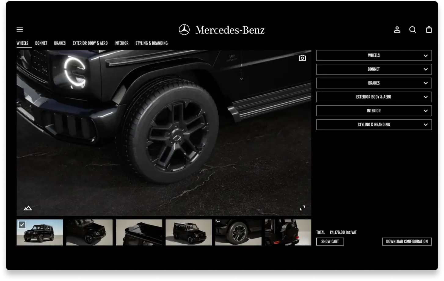Open the hamburger navigation menu
The width and height of the screenshot is (444, 281).
(x=20, y=29)
